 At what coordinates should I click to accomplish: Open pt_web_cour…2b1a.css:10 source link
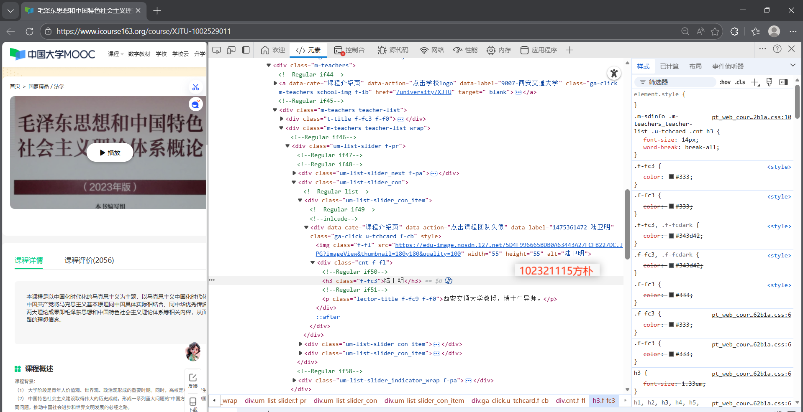coord(752,117)
